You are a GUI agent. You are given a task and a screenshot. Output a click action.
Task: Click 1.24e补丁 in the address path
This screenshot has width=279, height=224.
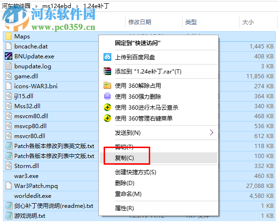96,6
